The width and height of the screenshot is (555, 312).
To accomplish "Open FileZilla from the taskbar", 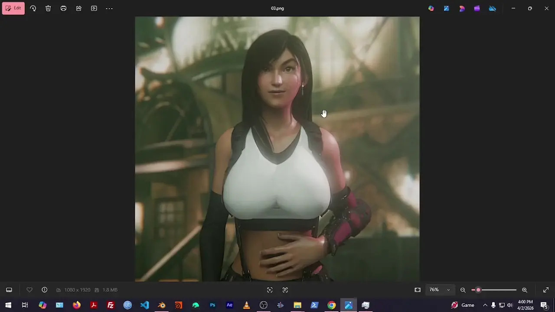I will click(111, 305).
